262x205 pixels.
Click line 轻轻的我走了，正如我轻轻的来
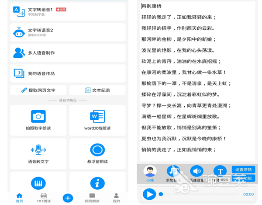tap(179, 17)
